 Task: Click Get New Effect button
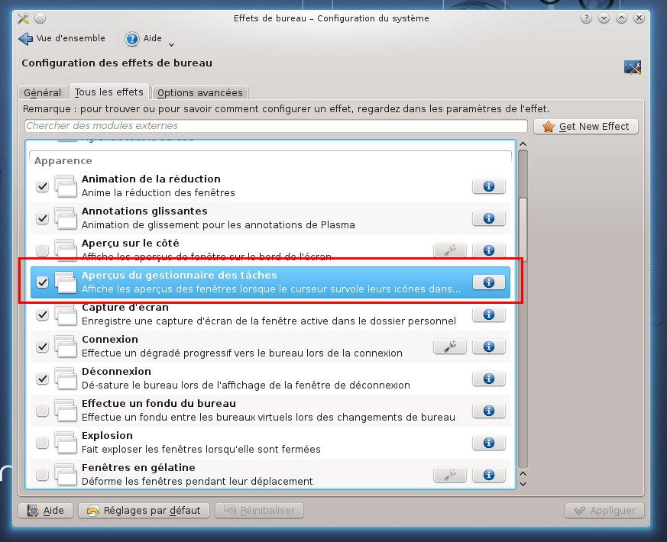pos(586,126)
